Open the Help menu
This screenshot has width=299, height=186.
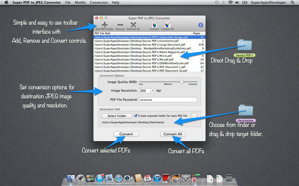(x=115, y=3)
